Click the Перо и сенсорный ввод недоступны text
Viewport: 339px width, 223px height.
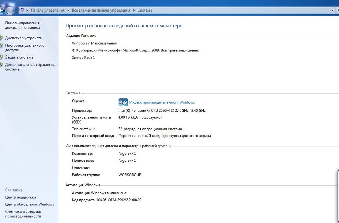pyautogui.click(x=164, y=136)
